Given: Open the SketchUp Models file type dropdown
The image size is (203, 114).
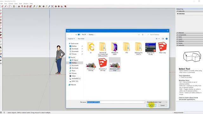Looking at the screenshot, I should (x=157, y=102).
